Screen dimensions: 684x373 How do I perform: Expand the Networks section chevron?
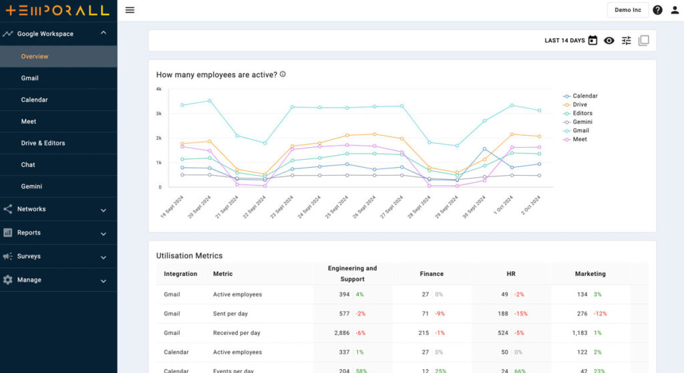pos(104,210)
